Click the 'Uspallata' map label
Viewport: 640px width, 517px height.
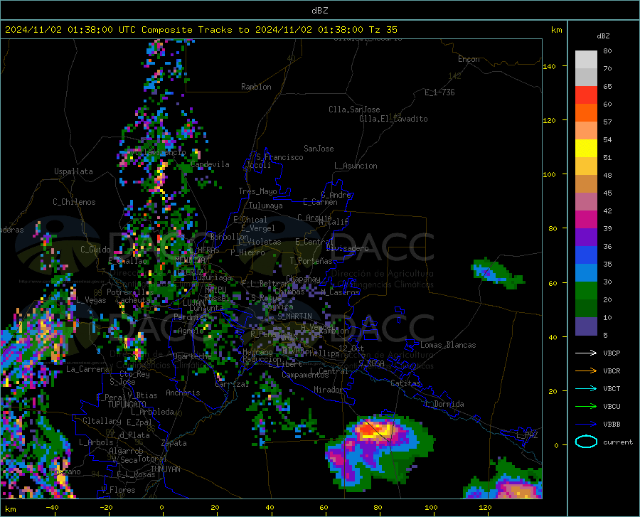pyautogui.click(x=73, y=171)
